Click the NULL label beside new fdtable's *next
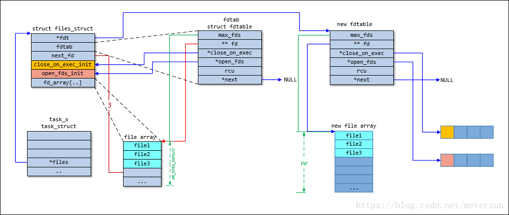Viewport: 509px width, 215px height. [447, 80]
